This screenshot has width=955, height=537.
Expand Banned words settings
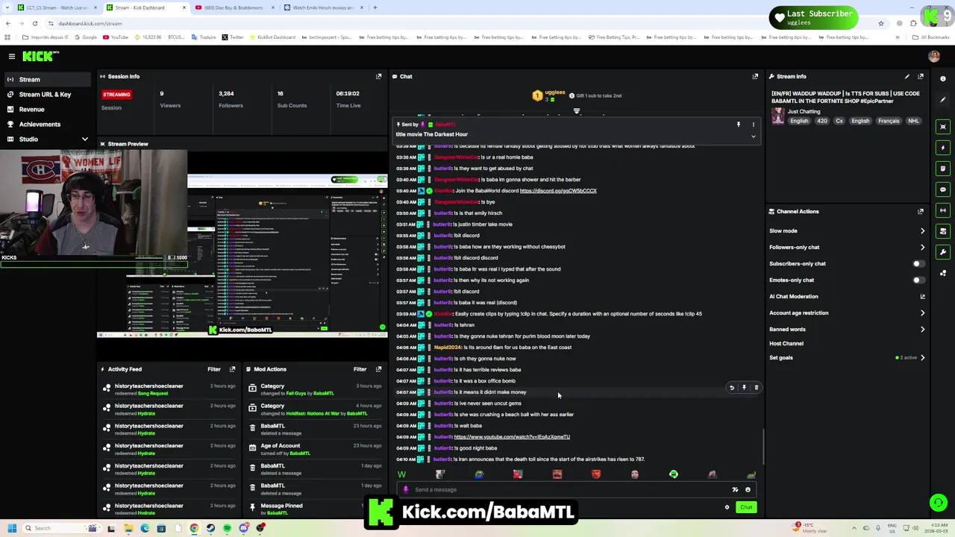click(922, 329)
